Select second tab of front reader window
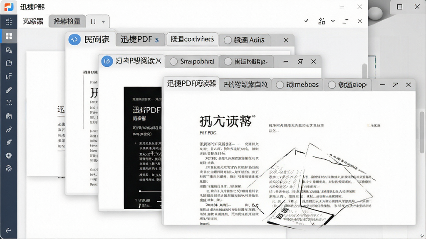 tap(245, 85)
